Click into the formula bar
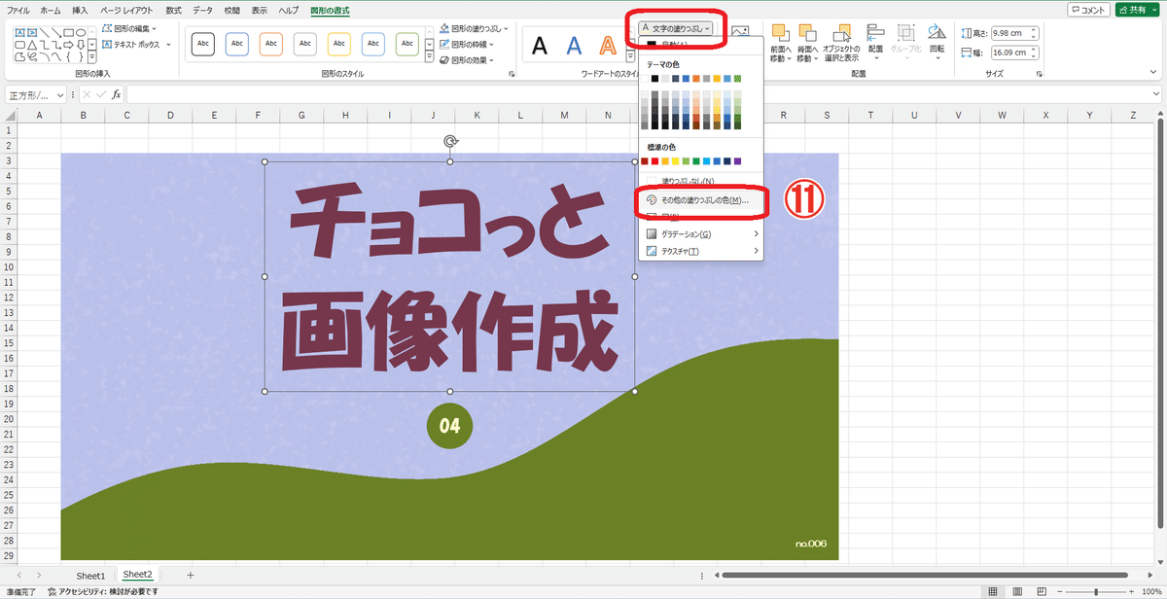 tap(637, 94)
